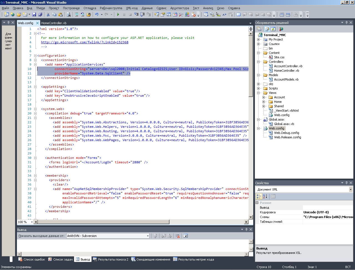Click the Paste clipboard toolbar icon
Image resolution: width=355 pixels, height=270 pixels.
pyautogui.click(x=60, y=14)
